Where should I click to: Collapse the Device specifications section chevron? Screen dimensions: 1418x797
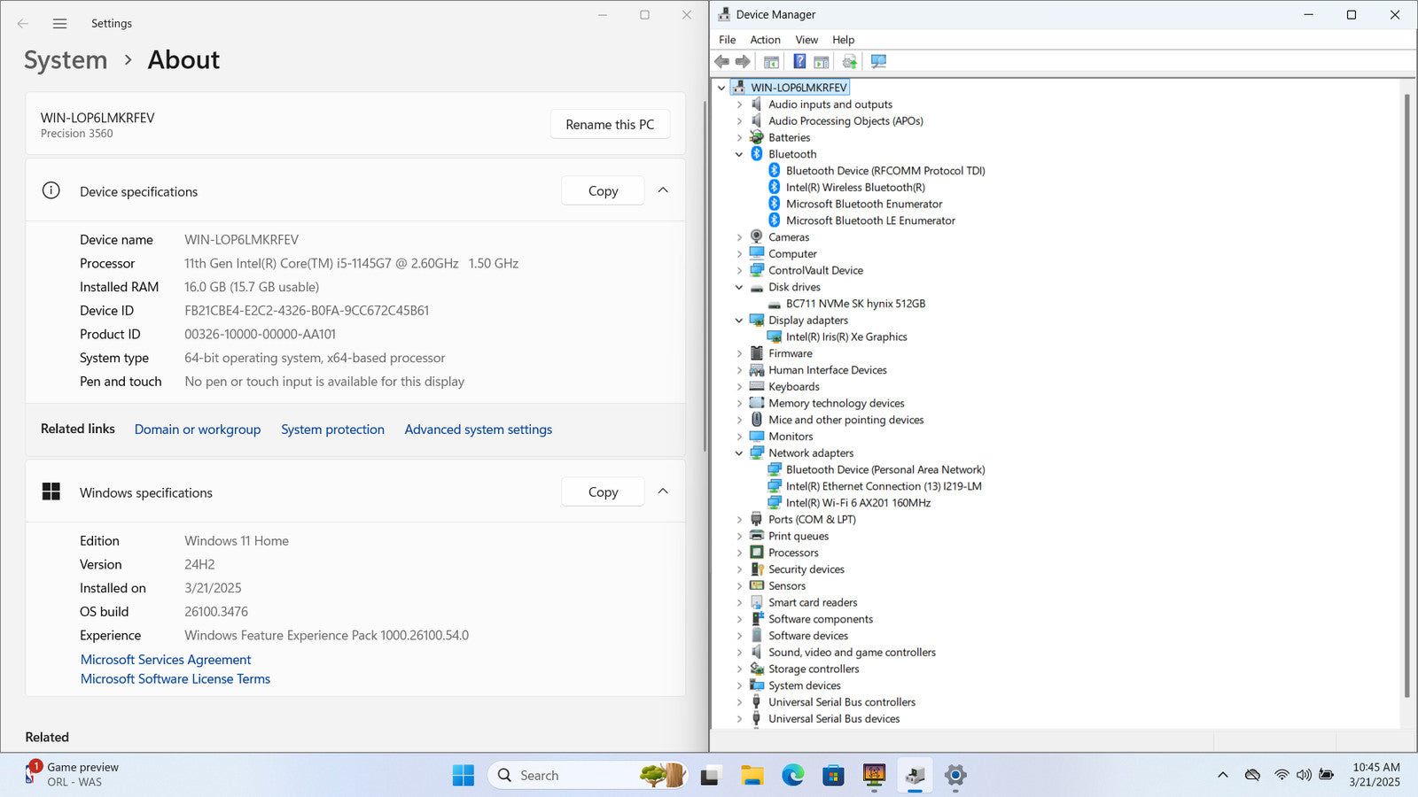663,190
